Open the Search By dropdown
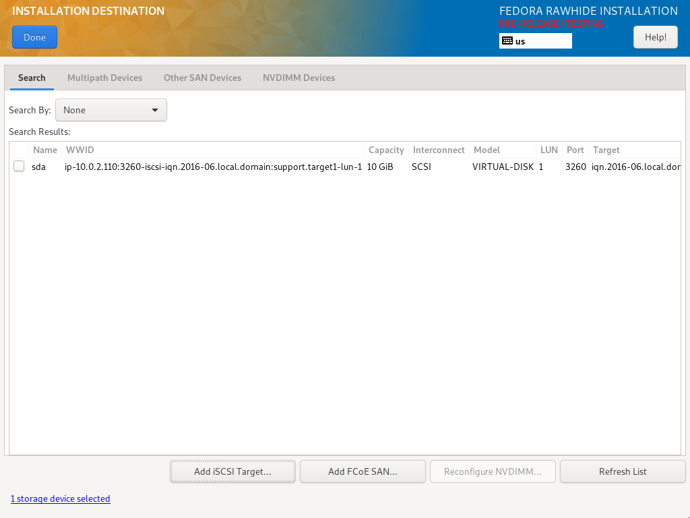Viewport: 690px width, 518px height. (x=111, y=110)
